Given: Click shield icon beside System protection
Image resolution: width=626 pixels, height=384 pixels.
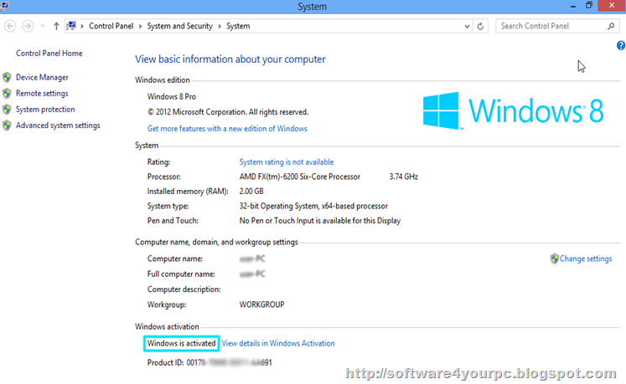Looking at the screenshot, I should 7,110.
